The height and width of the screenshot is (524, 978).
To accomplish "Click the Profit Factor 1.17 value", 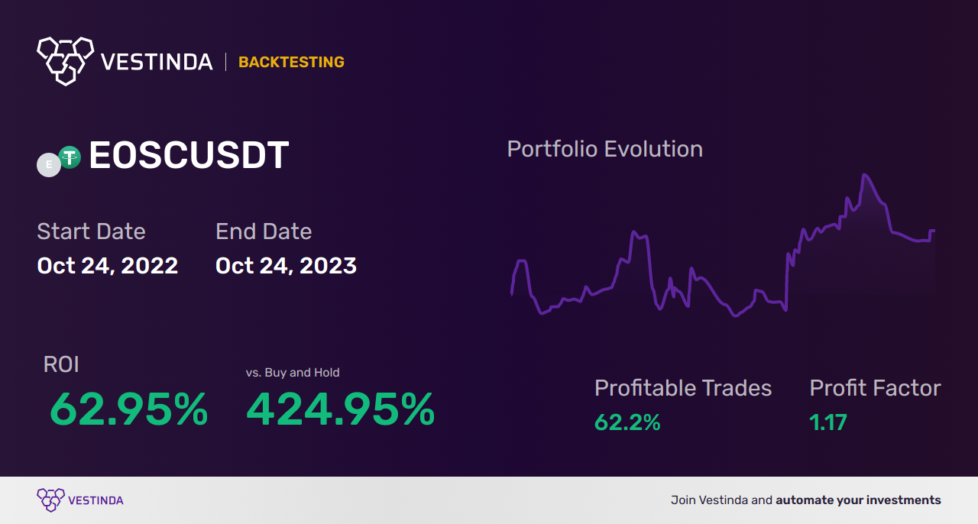I will pos(828,422).
